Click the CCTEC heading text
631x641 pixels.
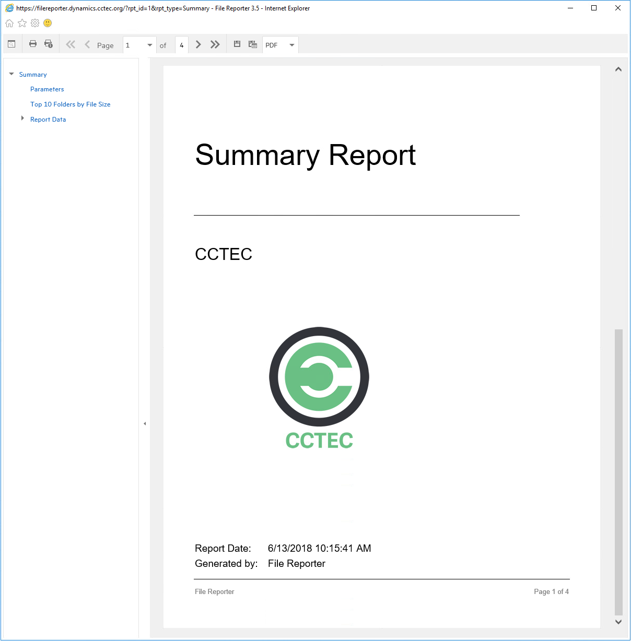[x=224, y=254]
